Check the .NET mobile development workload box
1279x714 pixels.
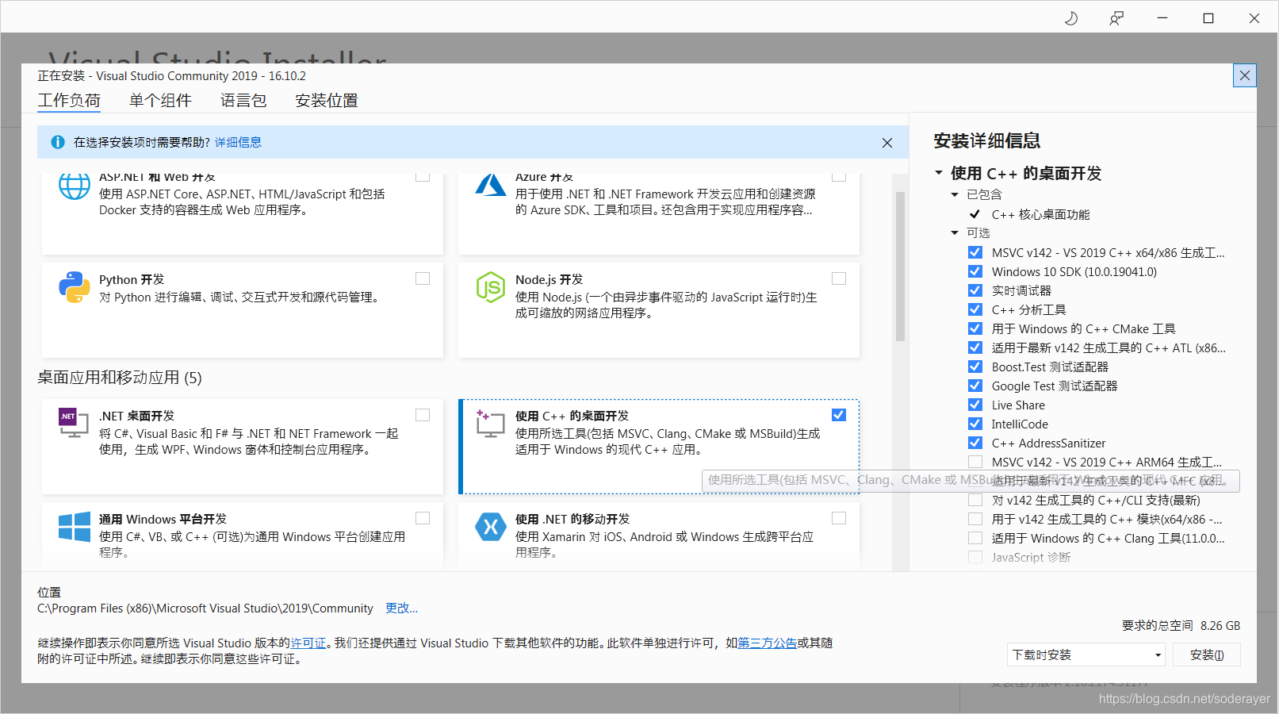(x=839, y=518)
